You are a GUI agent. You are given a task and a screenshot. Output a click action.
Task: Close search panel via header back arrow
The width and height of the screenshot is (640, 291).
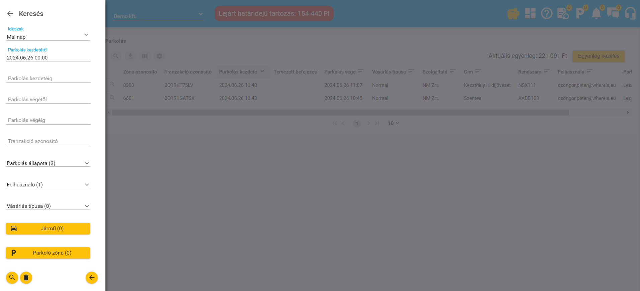(x=10, y=14)
